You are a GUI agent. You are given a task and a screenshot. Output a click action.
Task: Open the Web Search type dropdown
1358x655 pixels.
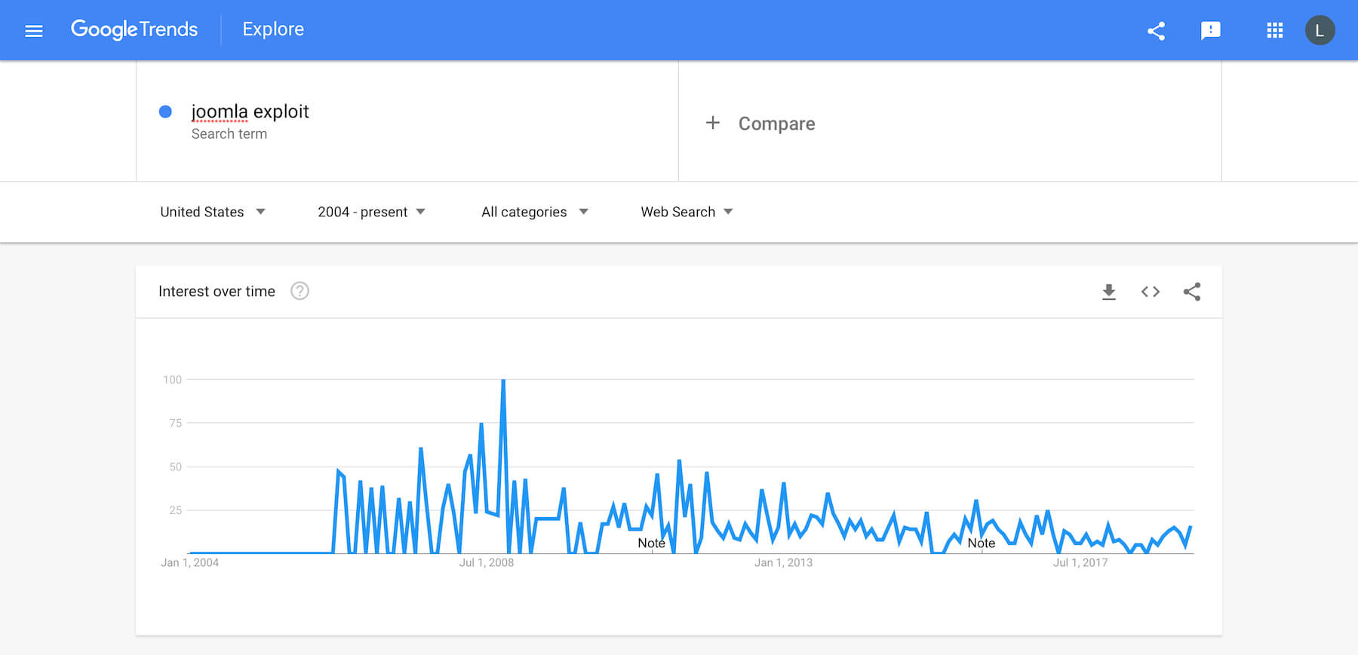[687, 212]
